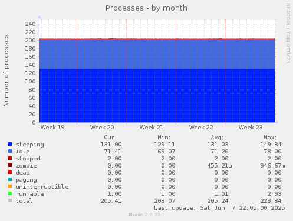Click the sleeping legend color swatch
Viewport: 293px width, 221px height.
[10, 144]
